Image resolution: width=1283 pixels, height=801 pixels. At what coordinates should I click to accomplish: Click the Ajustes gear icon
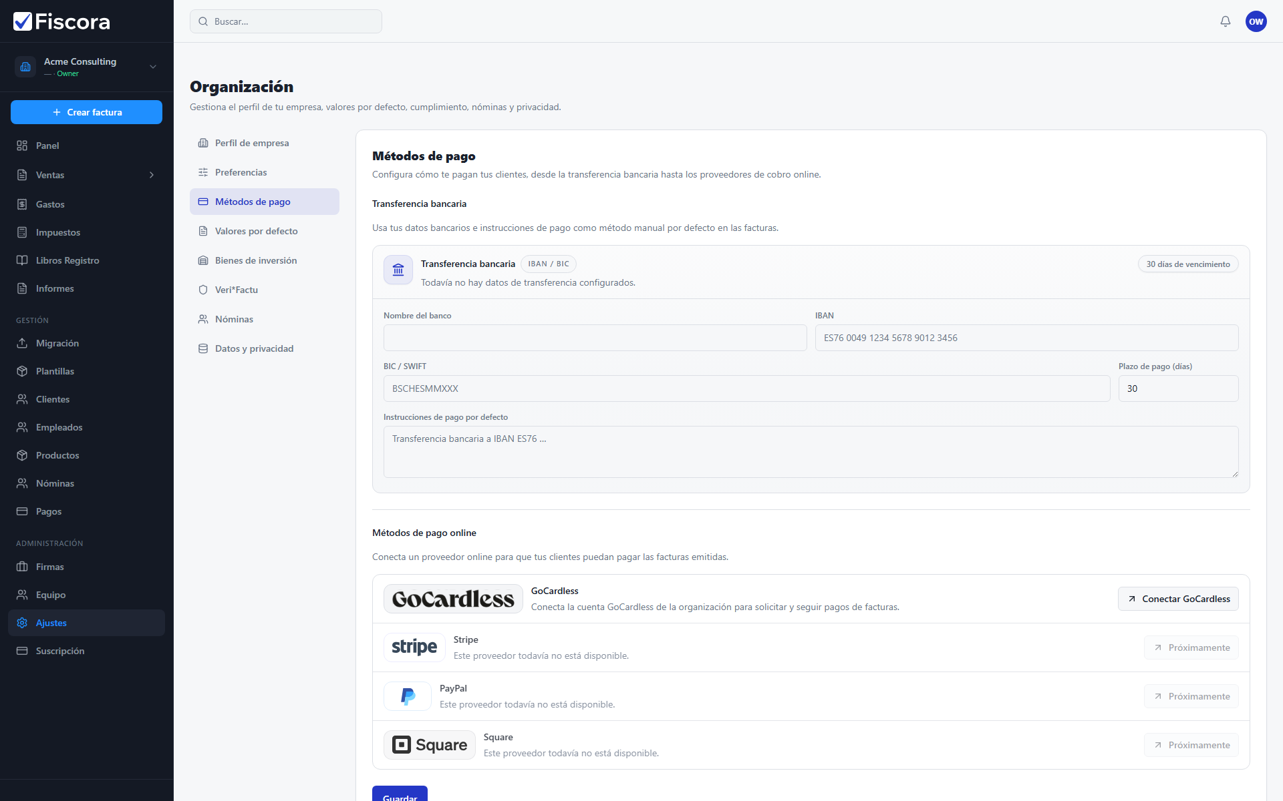click(22, 623)
